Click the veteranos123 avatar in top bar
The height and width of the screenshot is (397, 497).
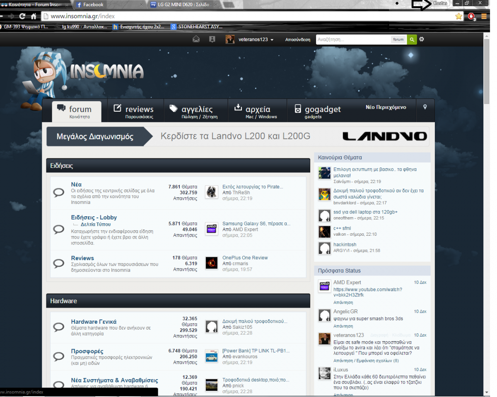230,39
